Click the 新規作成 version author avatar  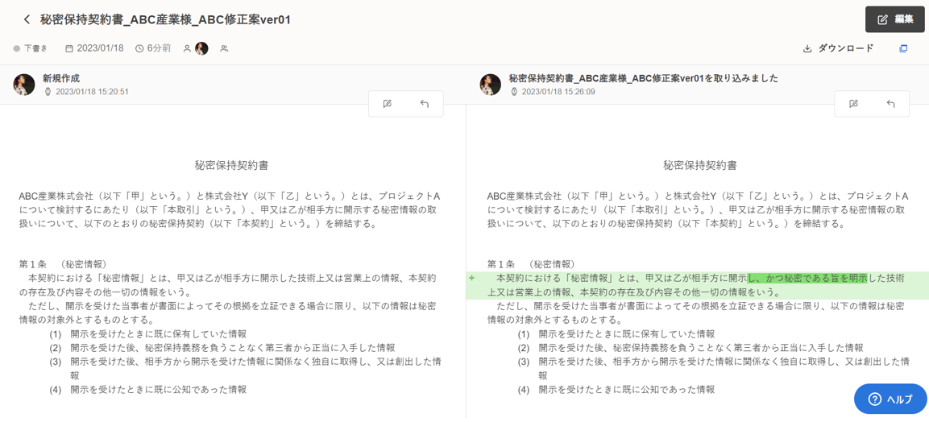pyautogui.click(x=24, y=85)
